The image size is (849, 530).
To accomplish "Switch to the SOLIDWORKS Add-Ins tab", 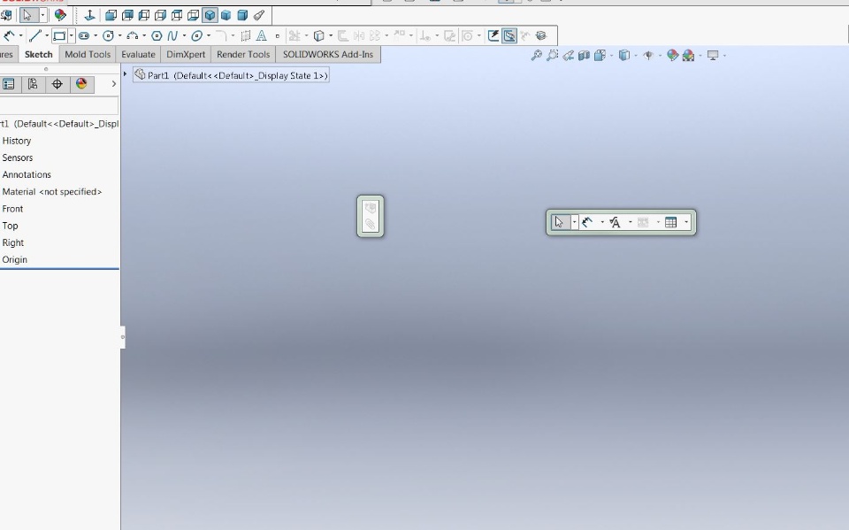I will (327, 54).
